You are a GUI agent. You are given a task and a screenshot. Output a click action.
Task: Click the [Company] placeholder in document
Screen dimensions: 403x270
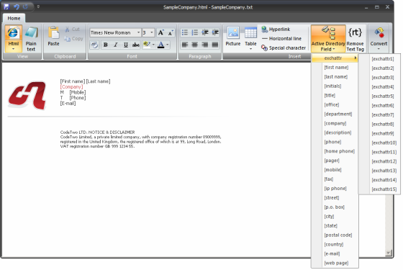coord(71,87)
